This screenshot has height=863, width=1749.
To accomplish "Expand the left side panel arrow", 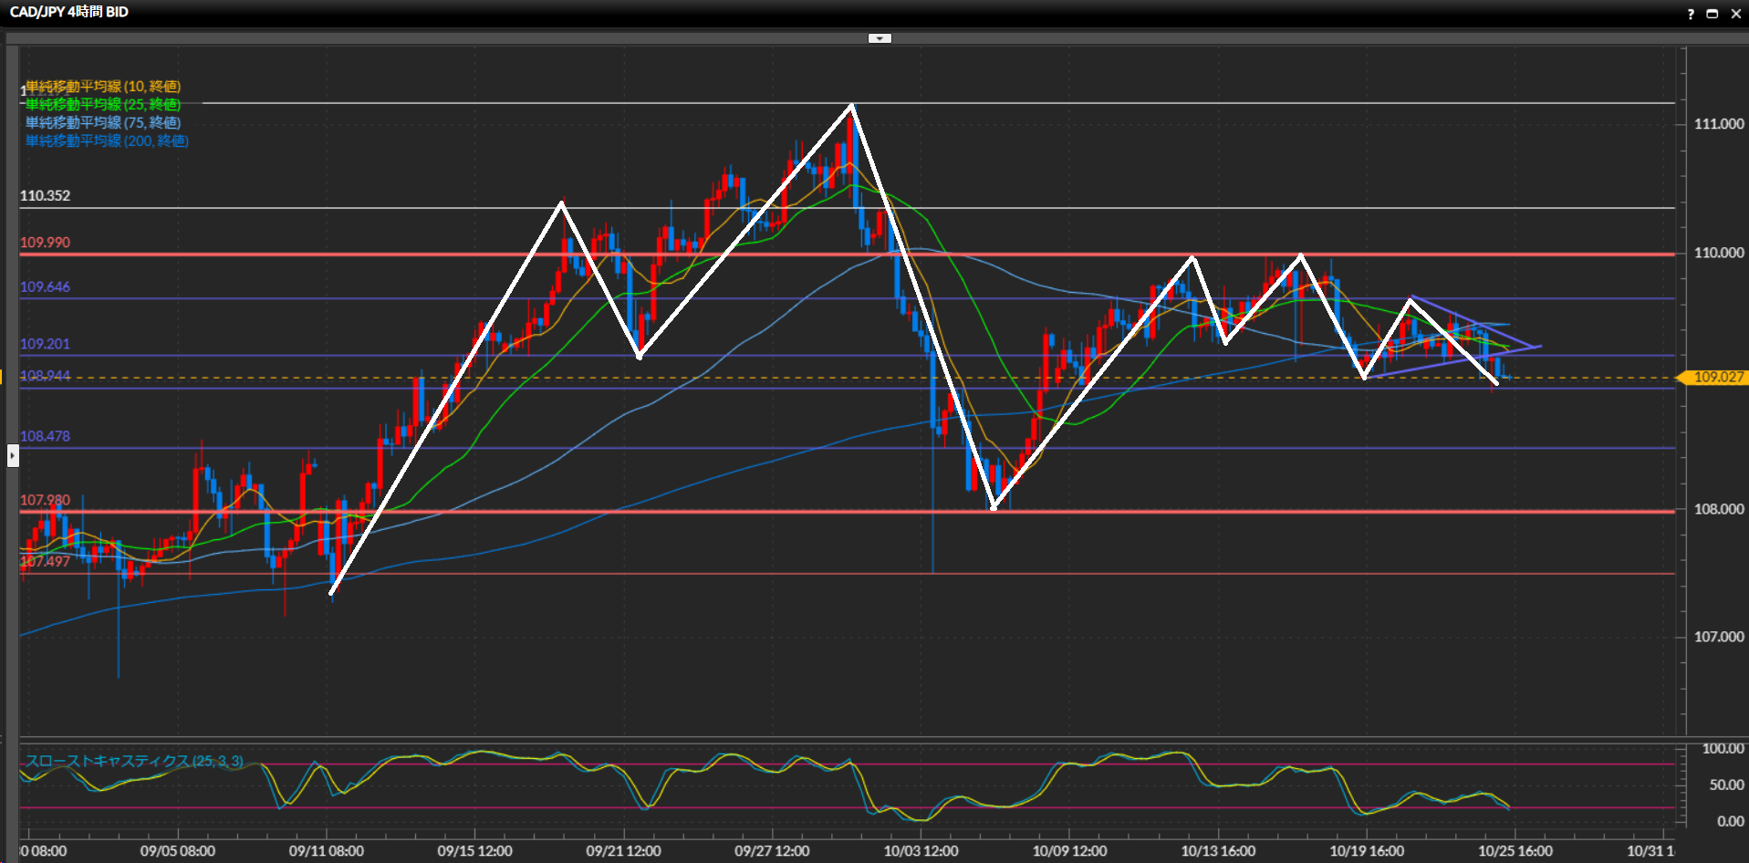I will [13, 454].
